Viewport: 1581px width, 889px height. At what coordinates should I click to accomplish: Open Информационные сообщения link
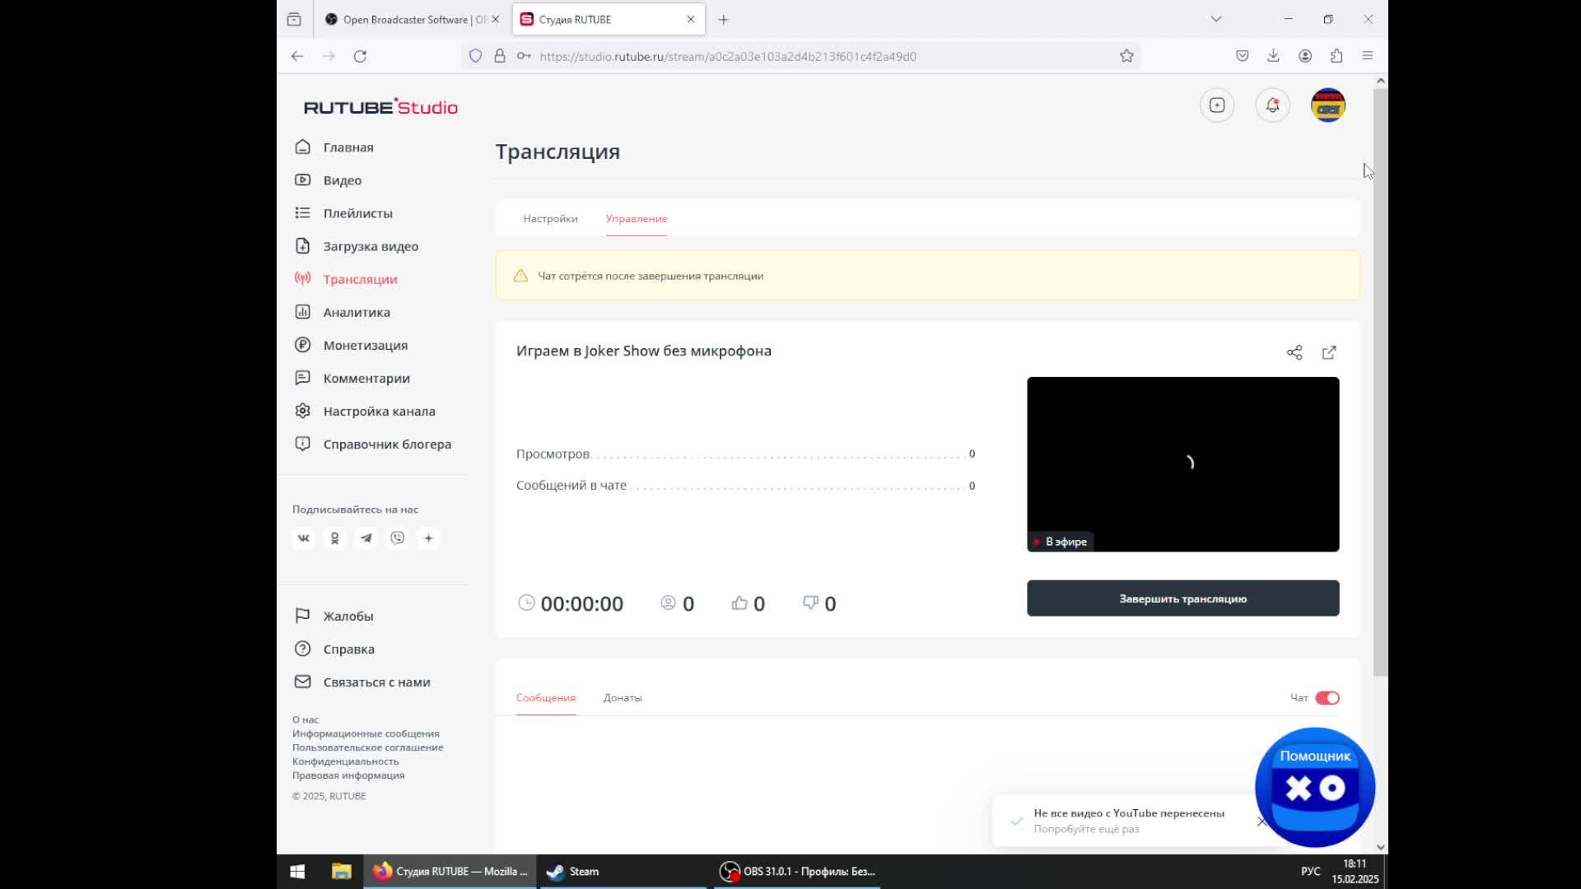[366, 733]
